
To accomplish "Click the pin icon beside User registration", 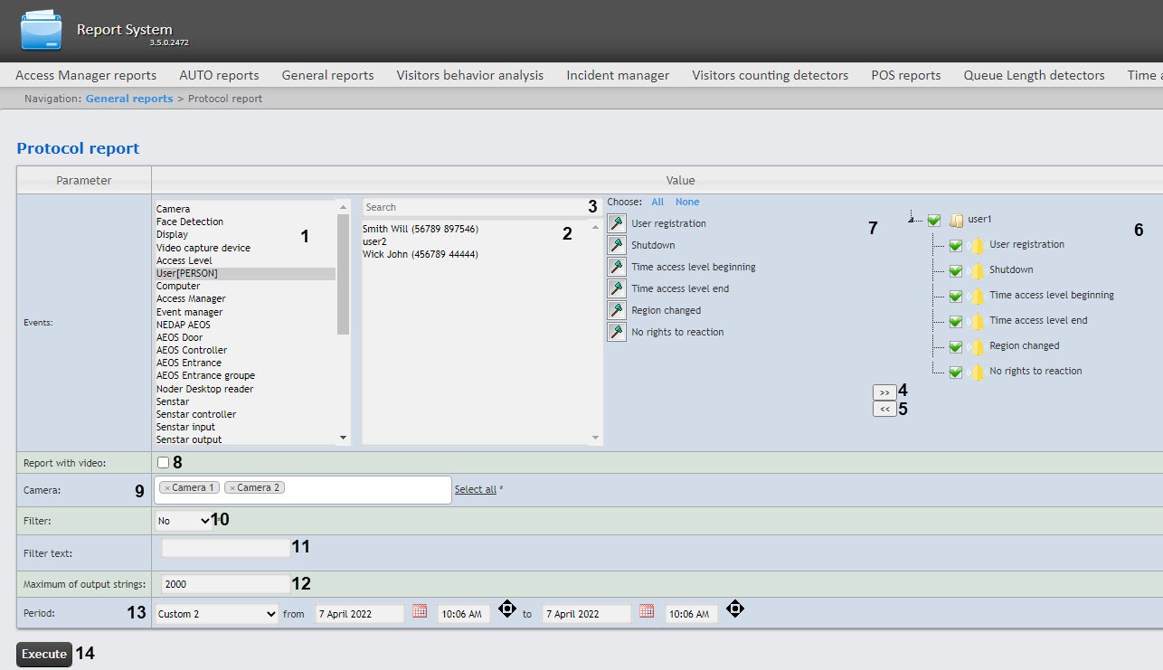I will point(616,223).
